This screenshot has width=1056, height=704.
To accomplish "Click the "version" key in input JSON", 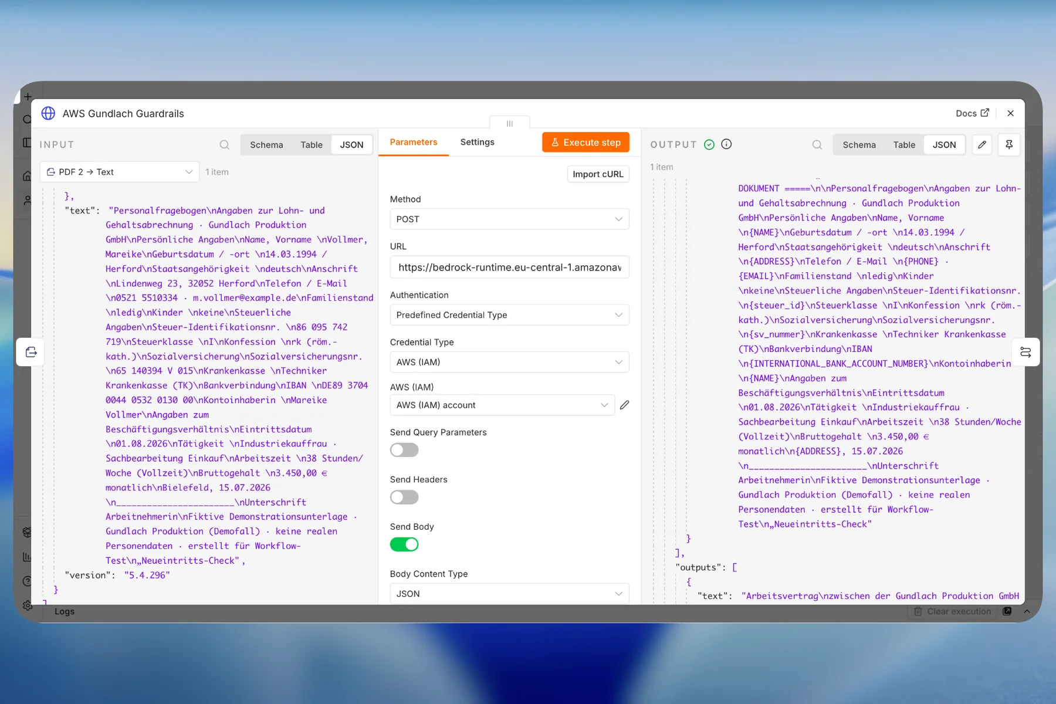I will (88, 575).
